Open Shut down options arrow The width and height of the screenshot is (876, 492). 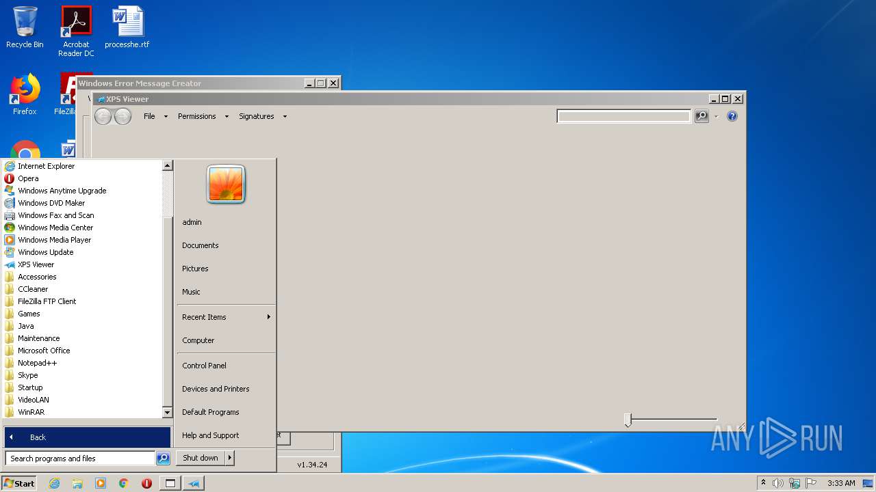(230, 458)
